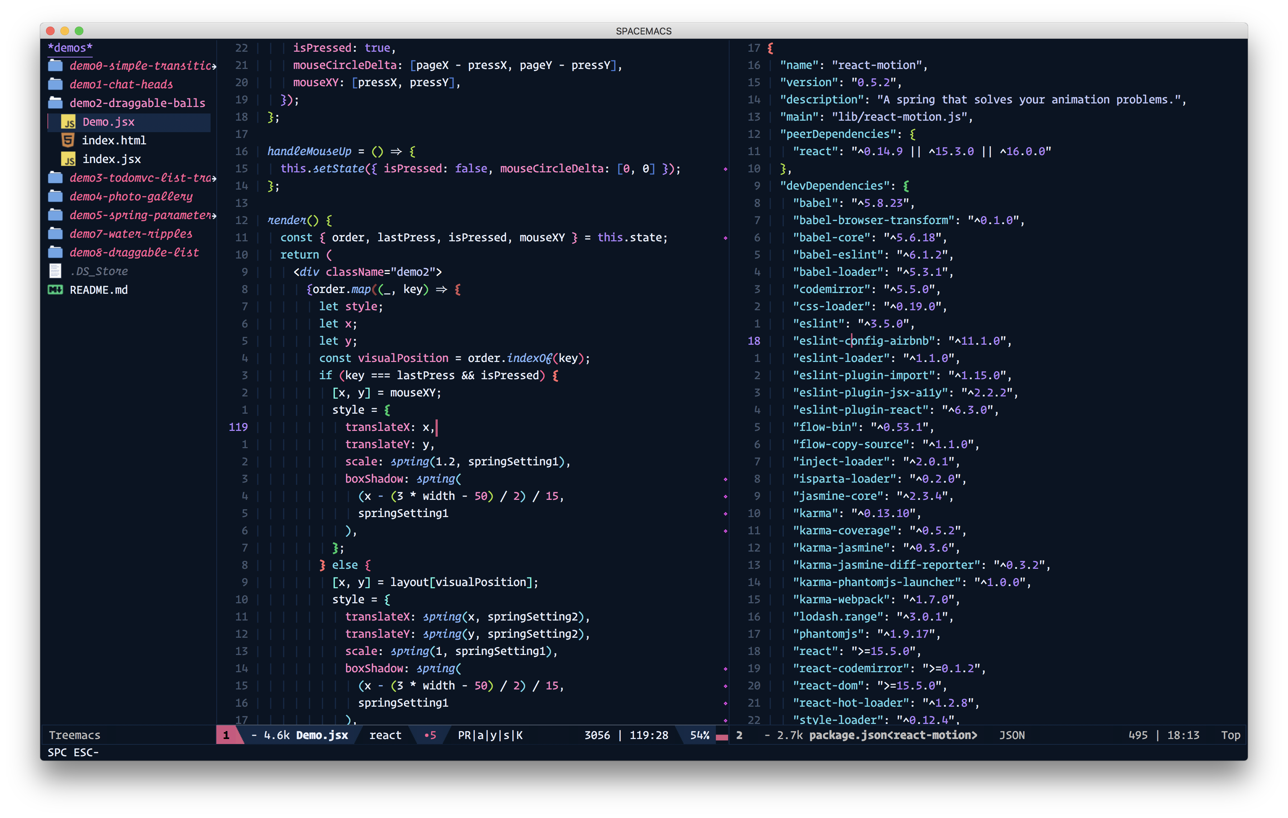Viewport: 1288px width, 818px height.
Task: Open README.md from the file tree
Action: pyautogui.click(x=99, y=290)
